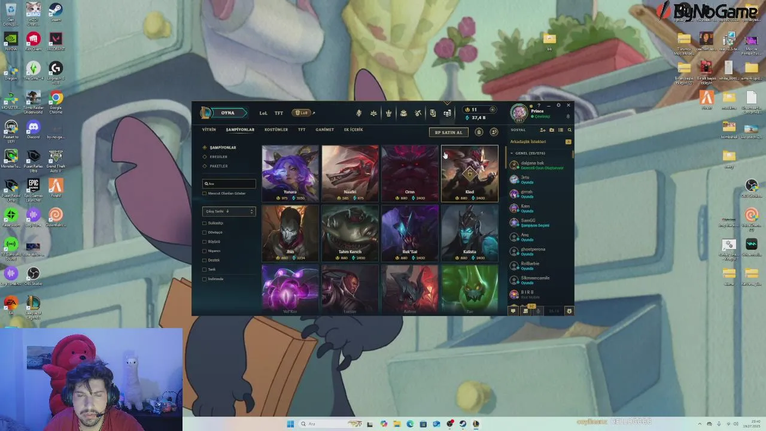766x431 pixels.
Task: Select LoL in the top navigation
Action: (x=263, y=113)
